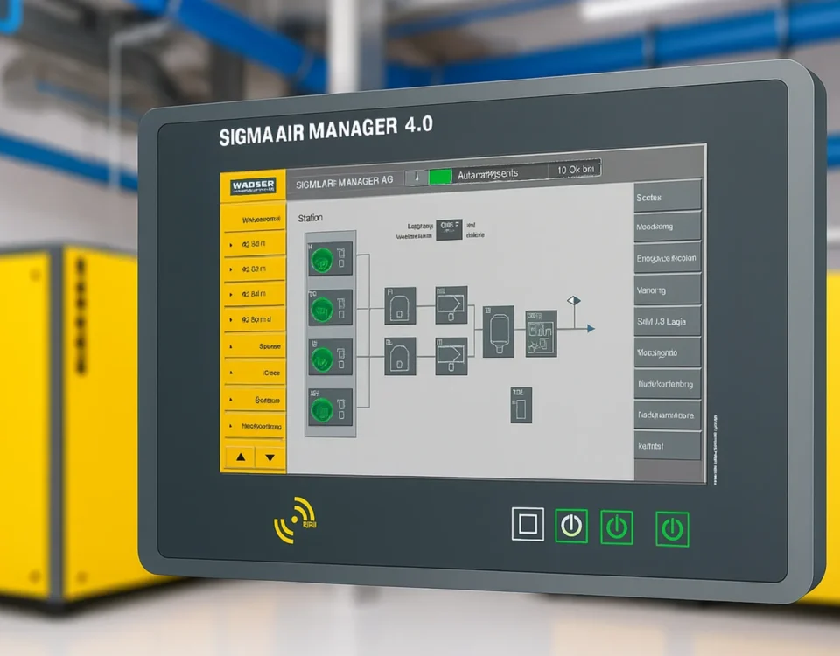
Task: Click the air receiver tank icon
Action: click(x=498, y=331)
